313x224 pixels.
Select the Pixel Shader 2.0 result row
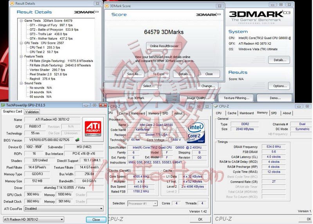(x=48, y=74)
